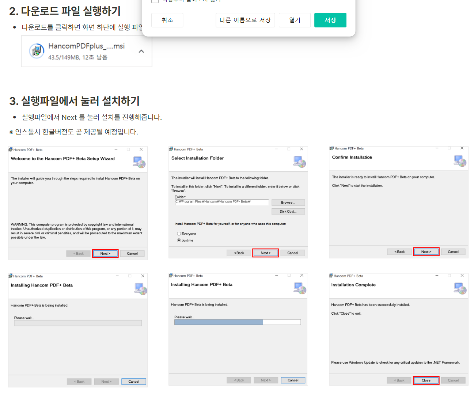Viewport: 474px width, 394px height.
Task: Click title bar icon of Confirm Installation window
Action: (x=331, y=148)
